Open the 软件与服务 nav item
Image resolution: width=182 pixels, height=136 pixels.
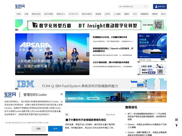pos(49,14)
